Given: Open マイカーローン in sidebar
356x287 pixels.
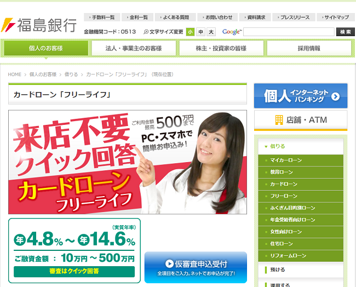Looking at the screenshot, I should pyautogui.click(x=301, y=160).
